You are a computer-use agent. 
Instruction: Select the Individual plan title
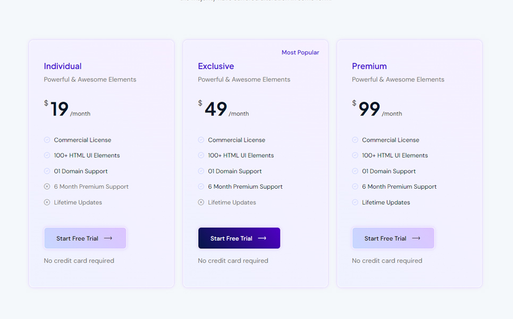coord(63,66)
